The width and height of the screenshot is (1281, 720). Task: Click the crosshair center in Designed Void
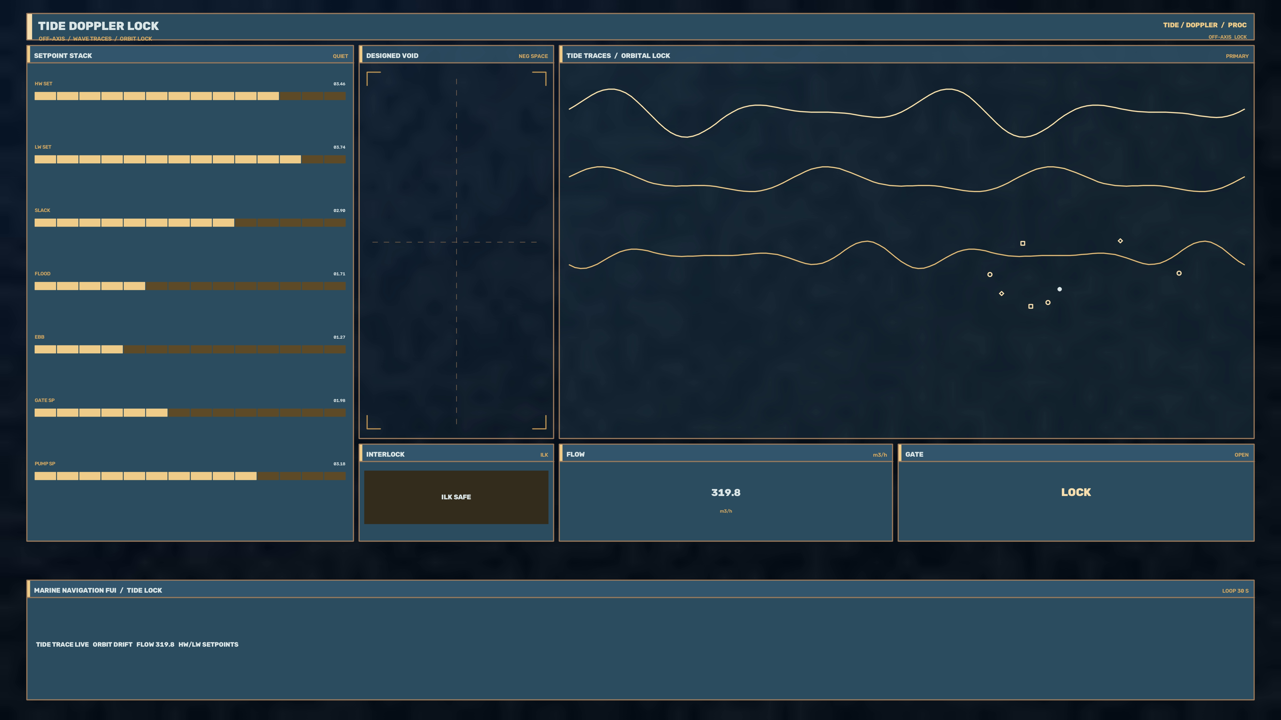[x=456, y=242]
